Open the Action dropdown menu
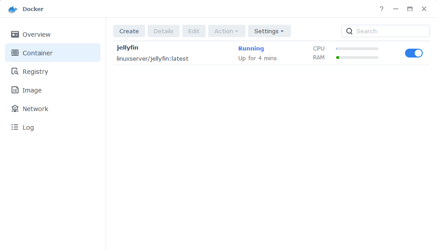The width and height of the screenshot is (436, 250). [x=226, y=31]
